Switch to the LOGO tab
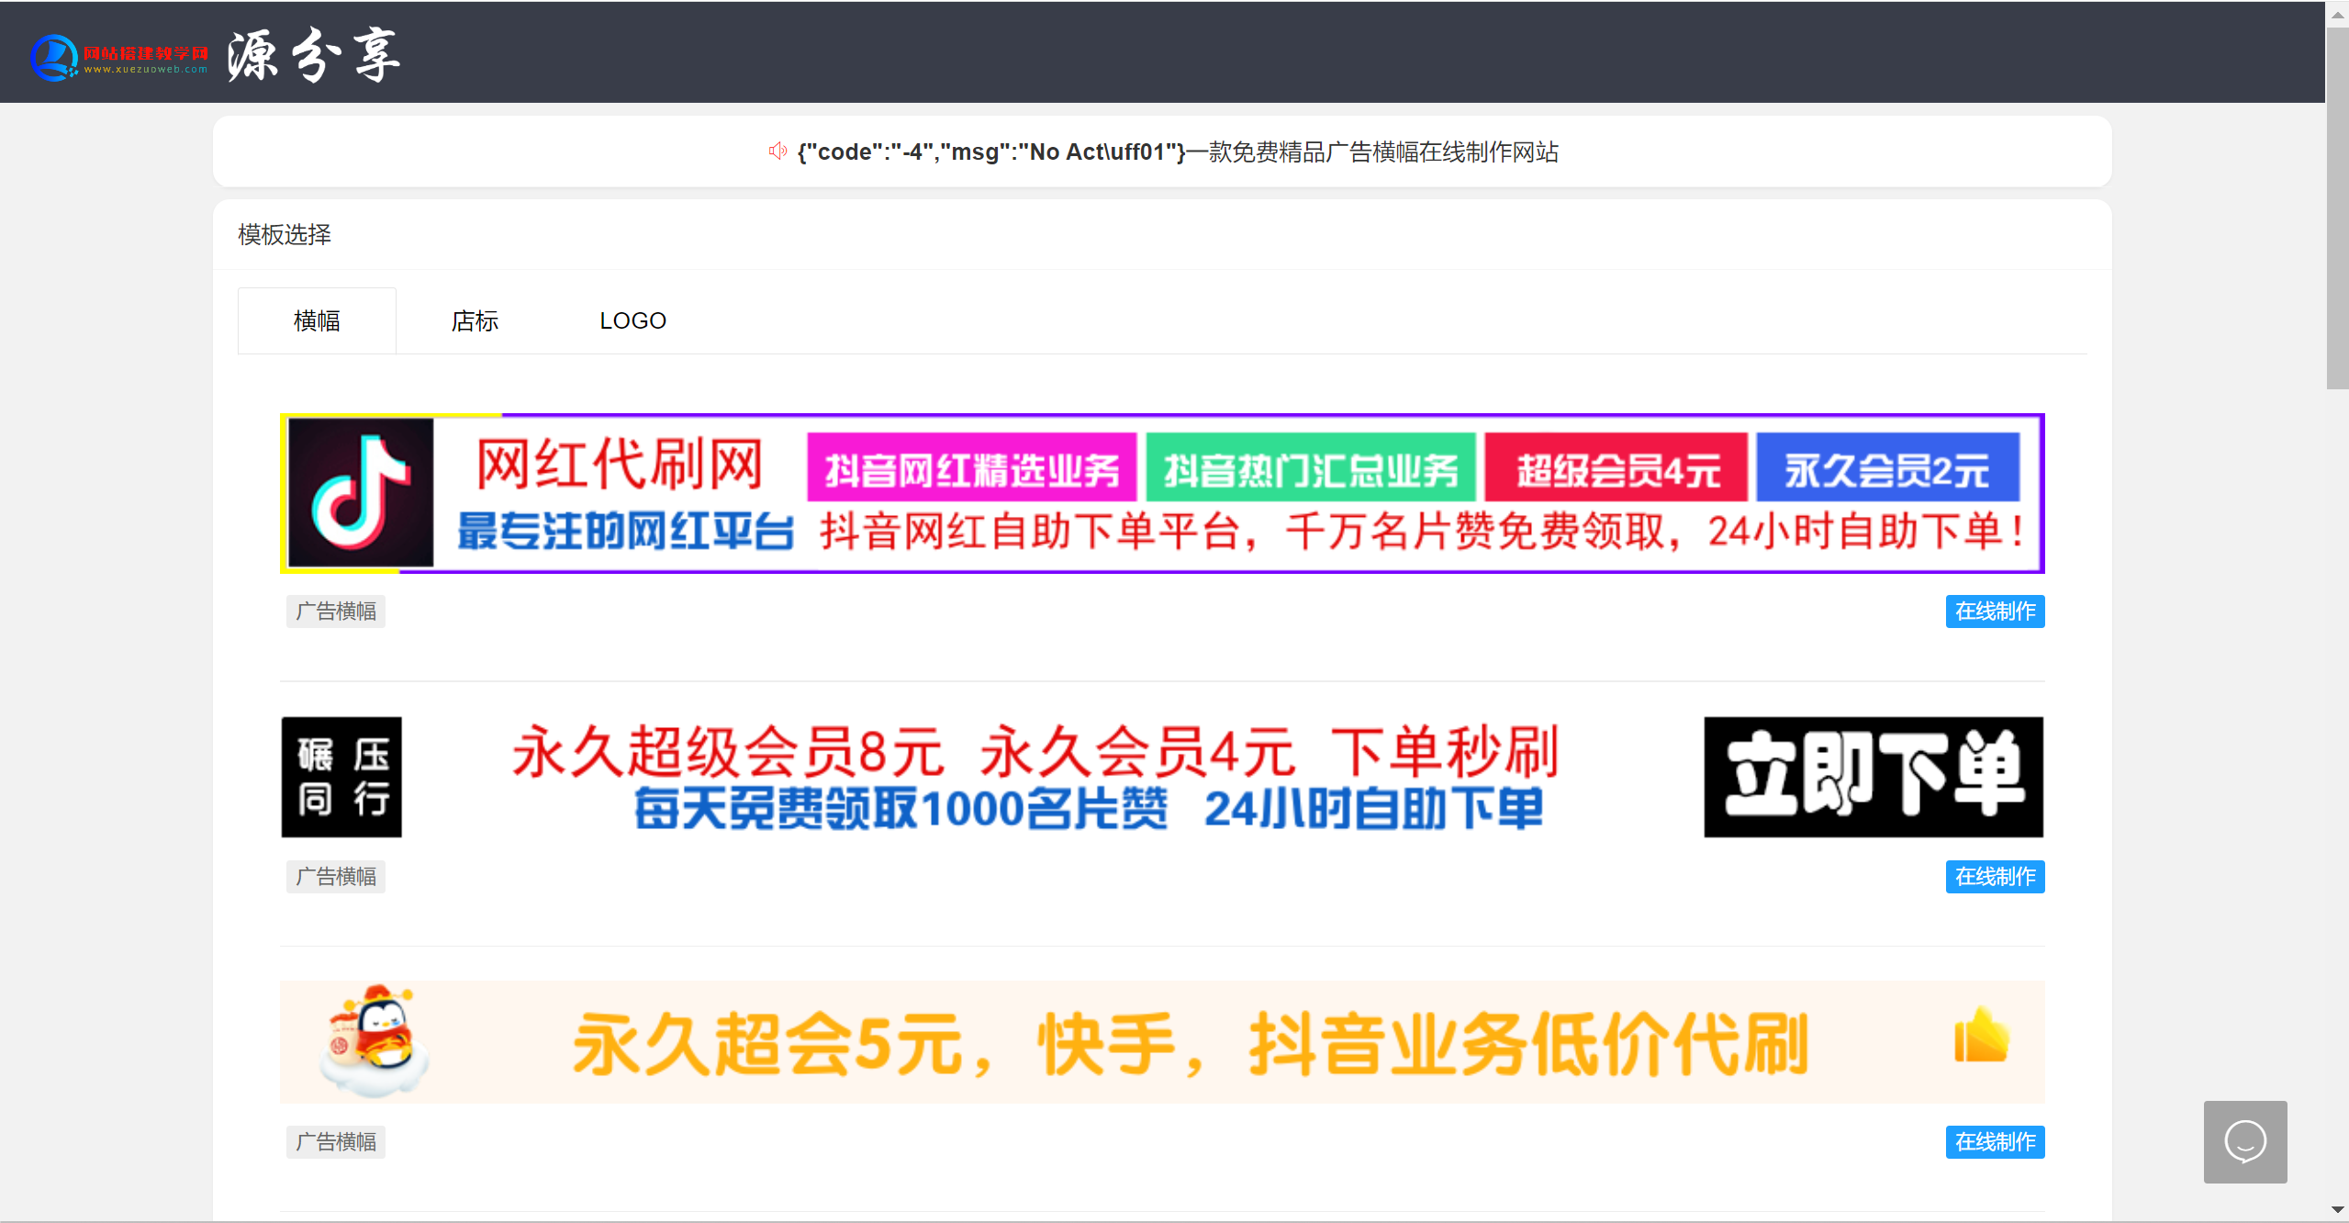 [x=632, y=320]
